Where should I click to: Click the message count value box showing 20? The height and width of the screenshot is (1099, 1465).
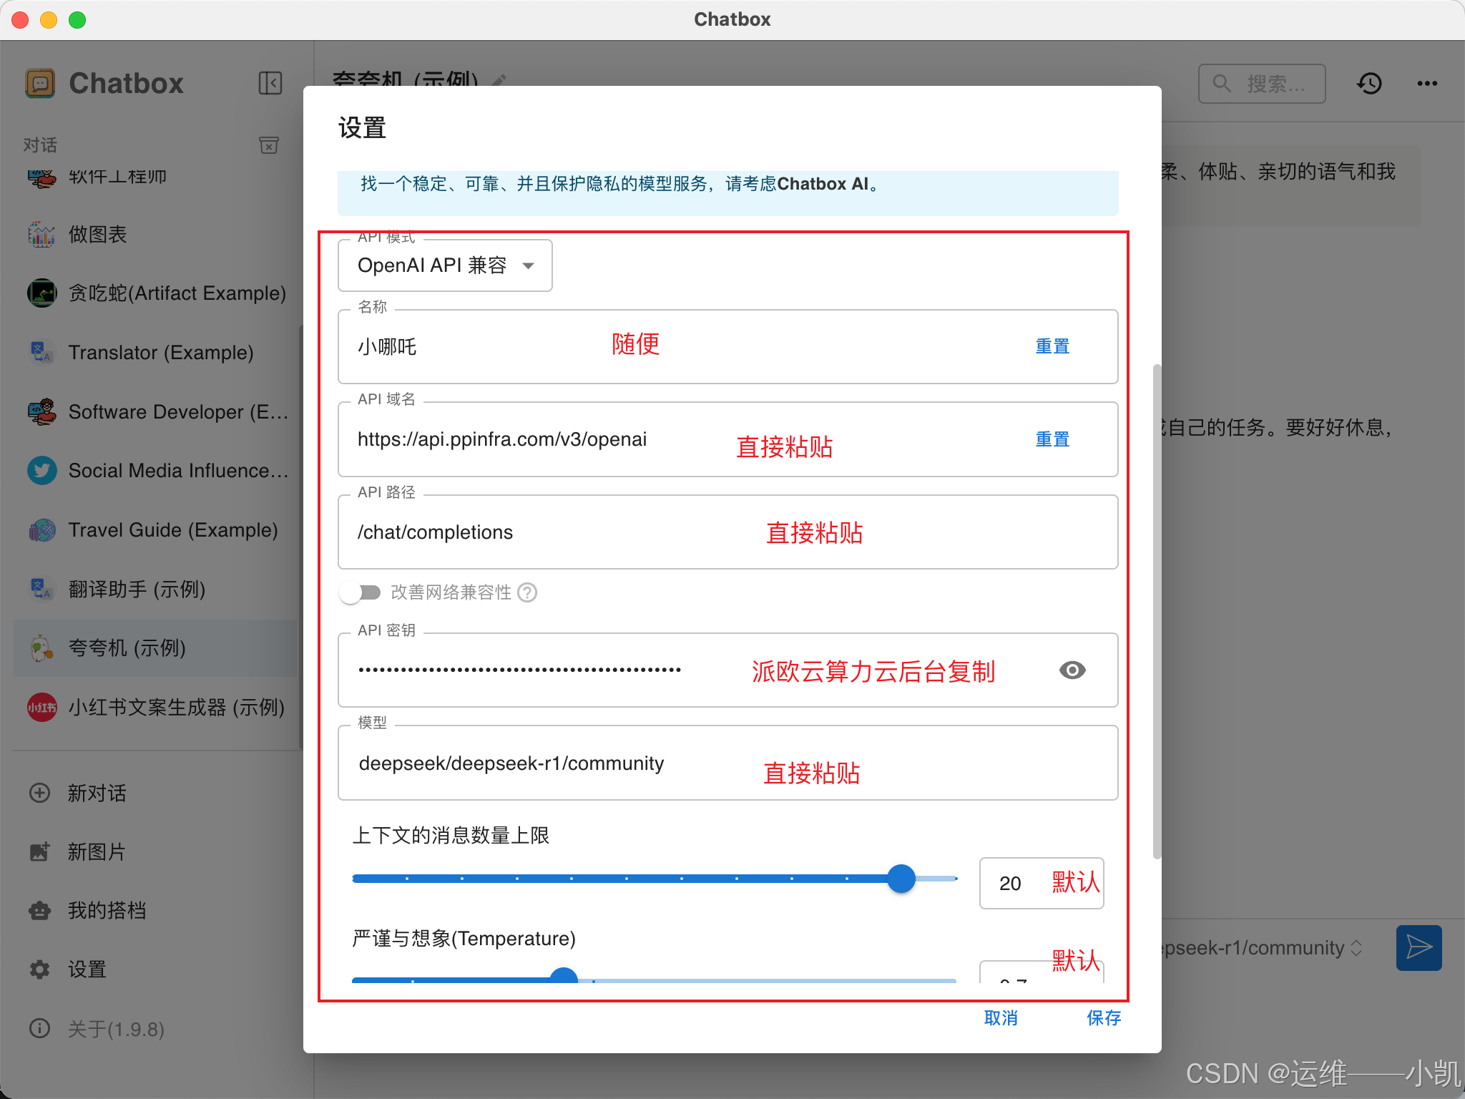point(1041,883)
